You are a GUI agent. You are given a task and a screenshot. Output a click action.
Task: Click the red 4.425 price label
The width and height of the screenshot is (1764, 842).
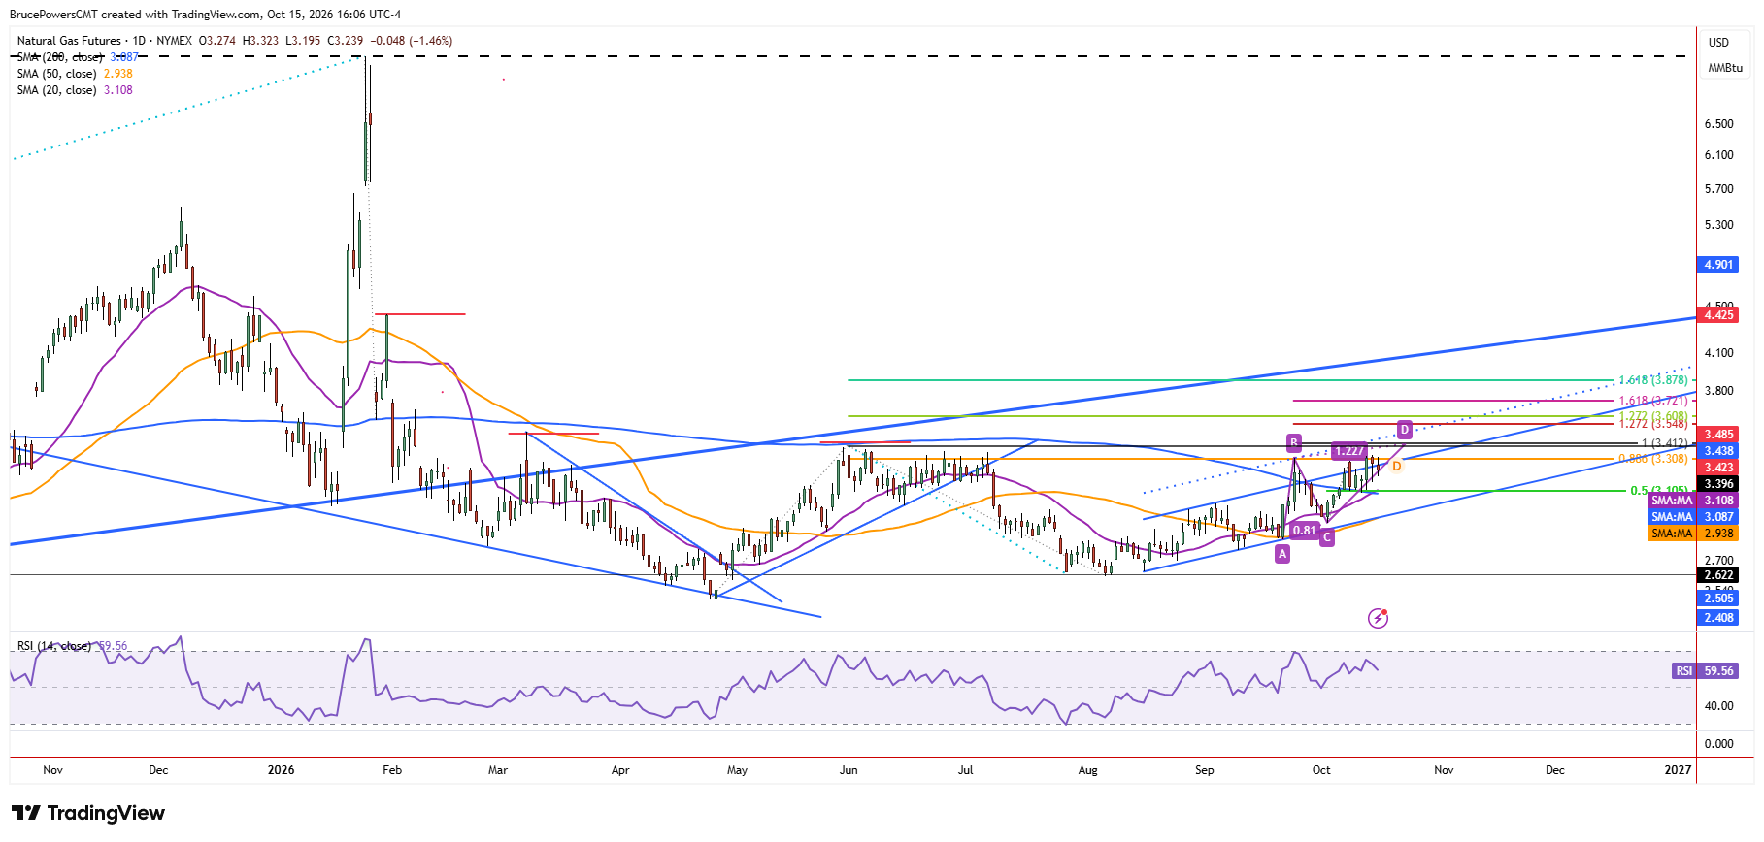[1716, 315]
